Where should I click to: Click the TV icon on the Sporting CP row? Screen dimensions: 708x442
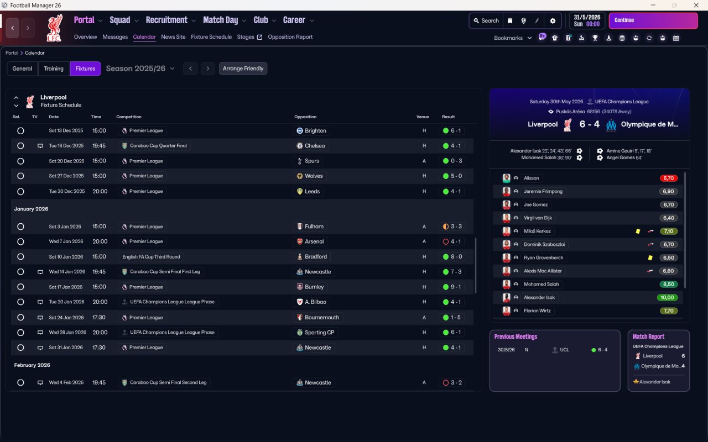coord(40,333)
